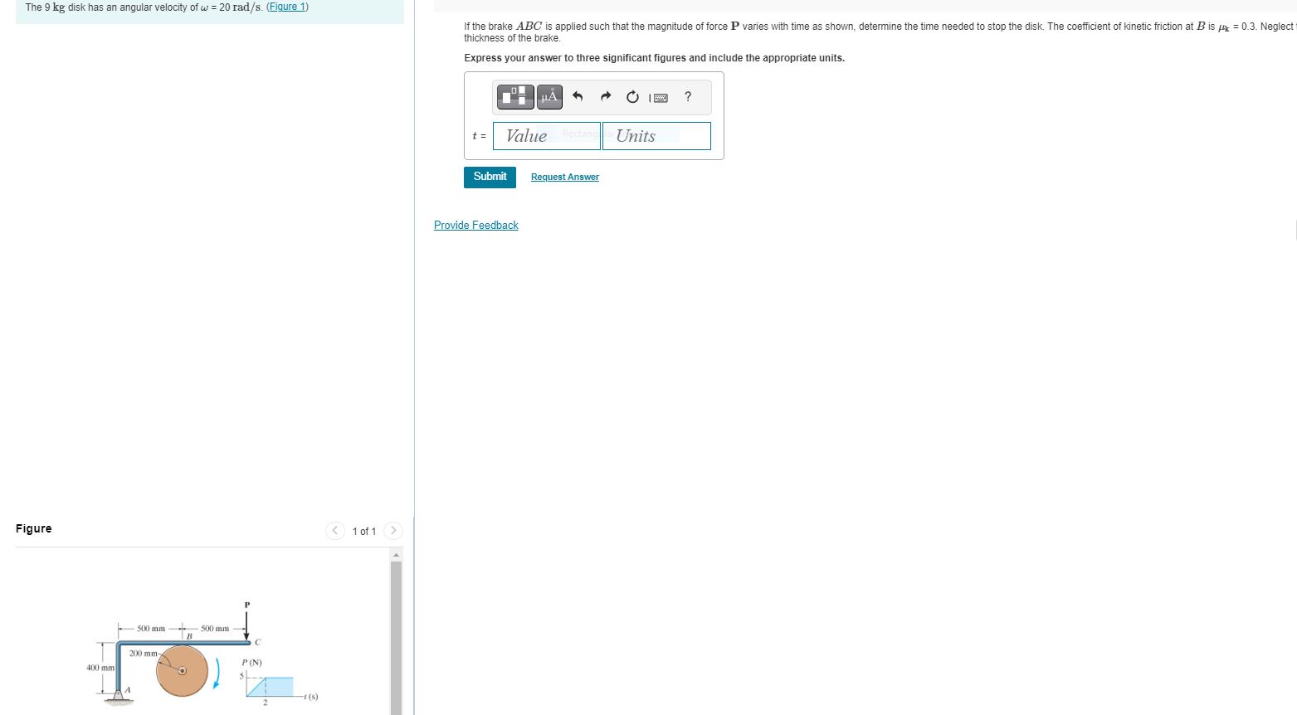Open the on-screen keyboard icon
The image size is (1297, 715).
(659, 97)
